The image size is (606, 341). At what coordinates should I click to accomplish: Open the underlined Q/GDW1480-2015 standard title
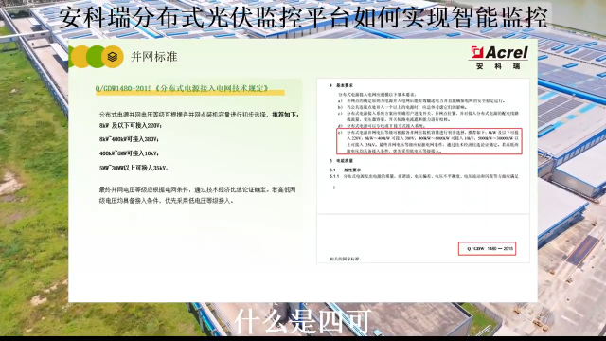182,88
